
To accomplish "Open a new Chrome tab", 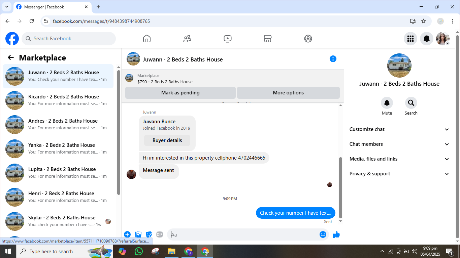I will pyautogui.click(x=98, y=7).
